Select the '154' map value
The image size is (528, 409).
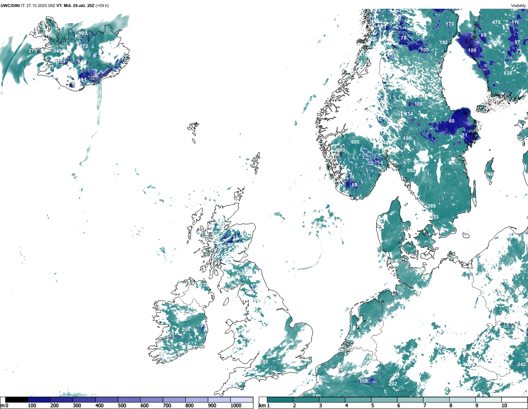[x=409, y=114]
